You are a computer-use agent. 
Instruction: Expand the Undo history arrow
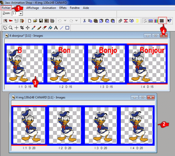click(65, 21)
